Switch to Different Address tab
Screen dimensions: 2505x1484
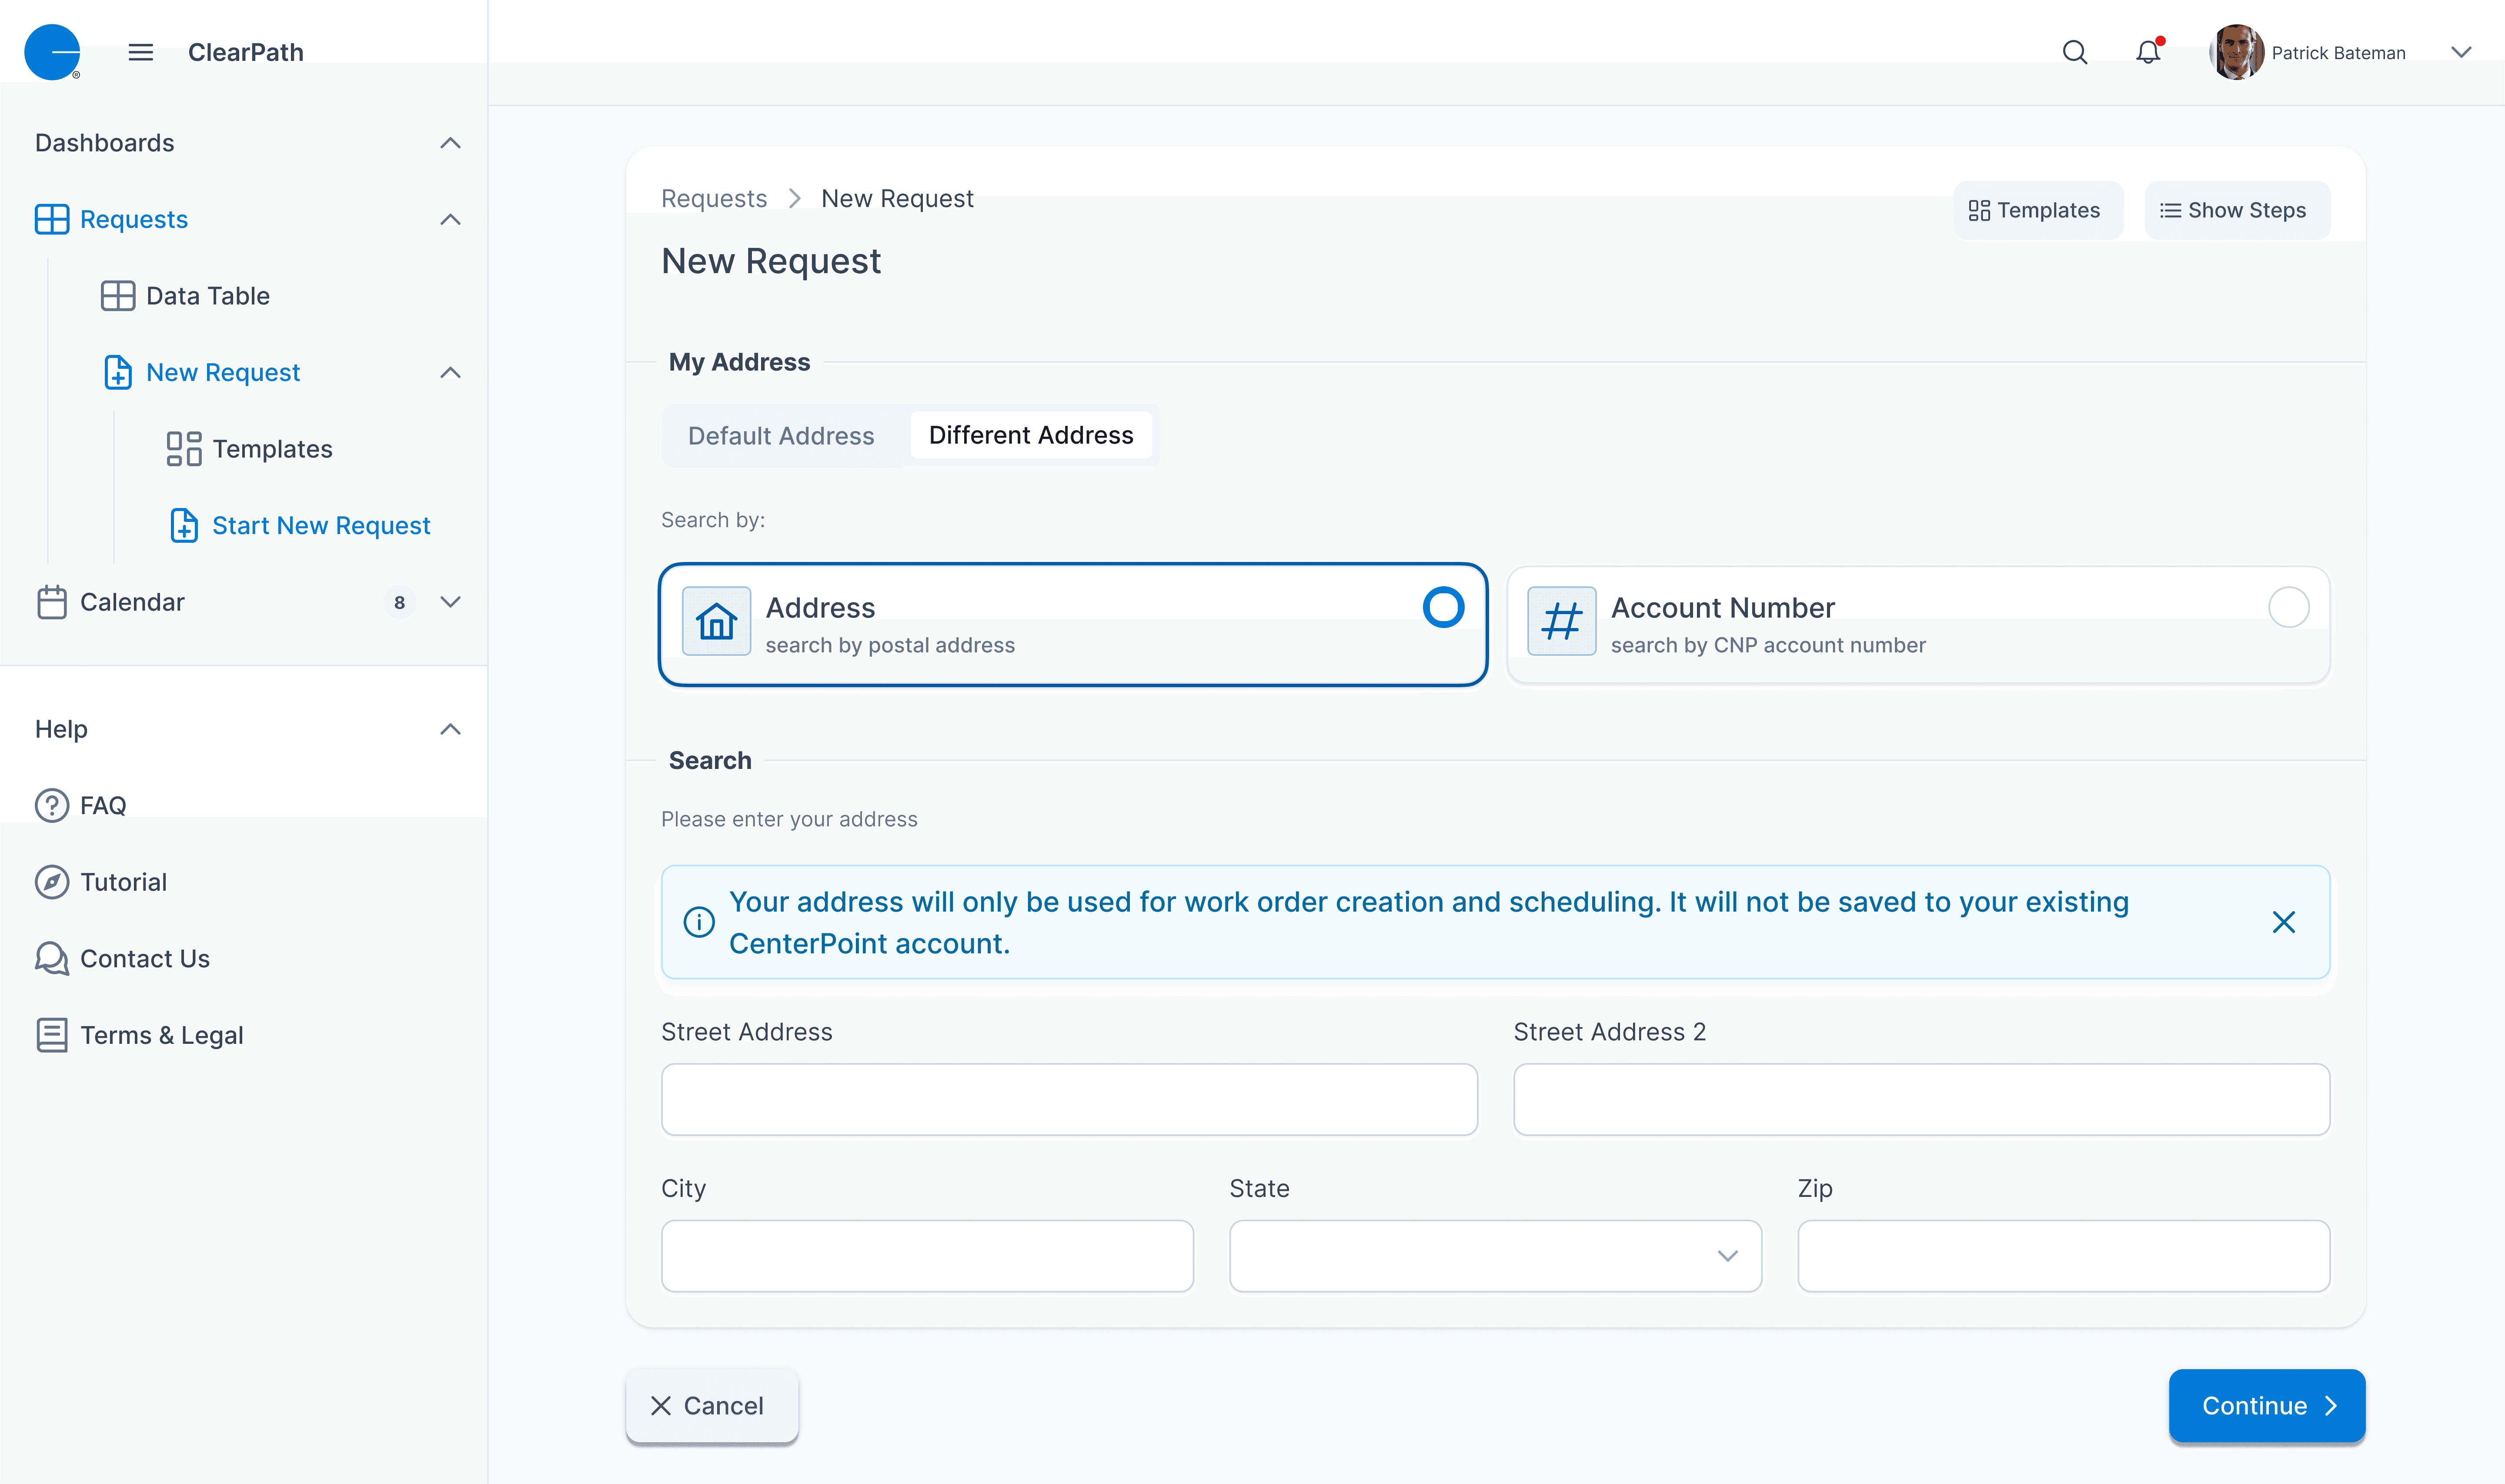1031,435
